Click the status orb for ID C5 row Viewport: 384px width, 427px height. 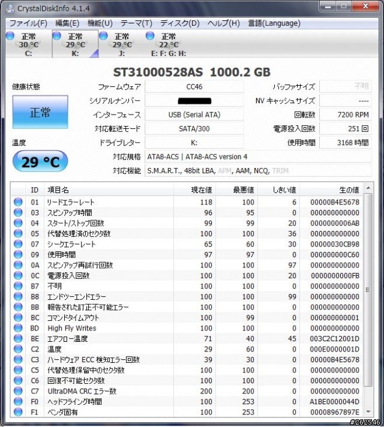[x=18, y=370]
